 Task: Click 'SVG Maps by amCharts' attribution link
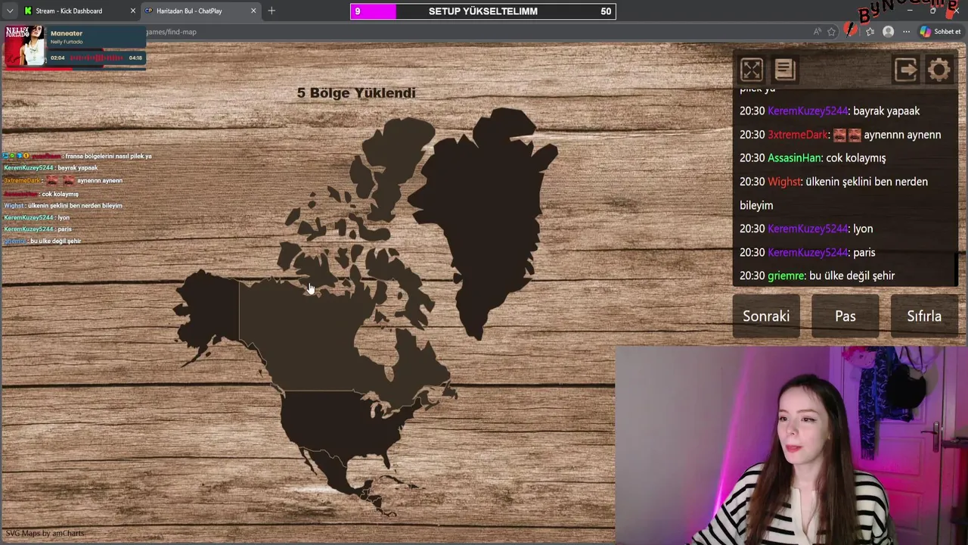tap(45, 533)
